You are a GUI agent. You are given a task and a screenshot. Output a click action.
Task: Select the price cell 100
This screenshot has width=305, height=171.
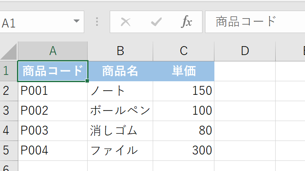pos(184,111)
